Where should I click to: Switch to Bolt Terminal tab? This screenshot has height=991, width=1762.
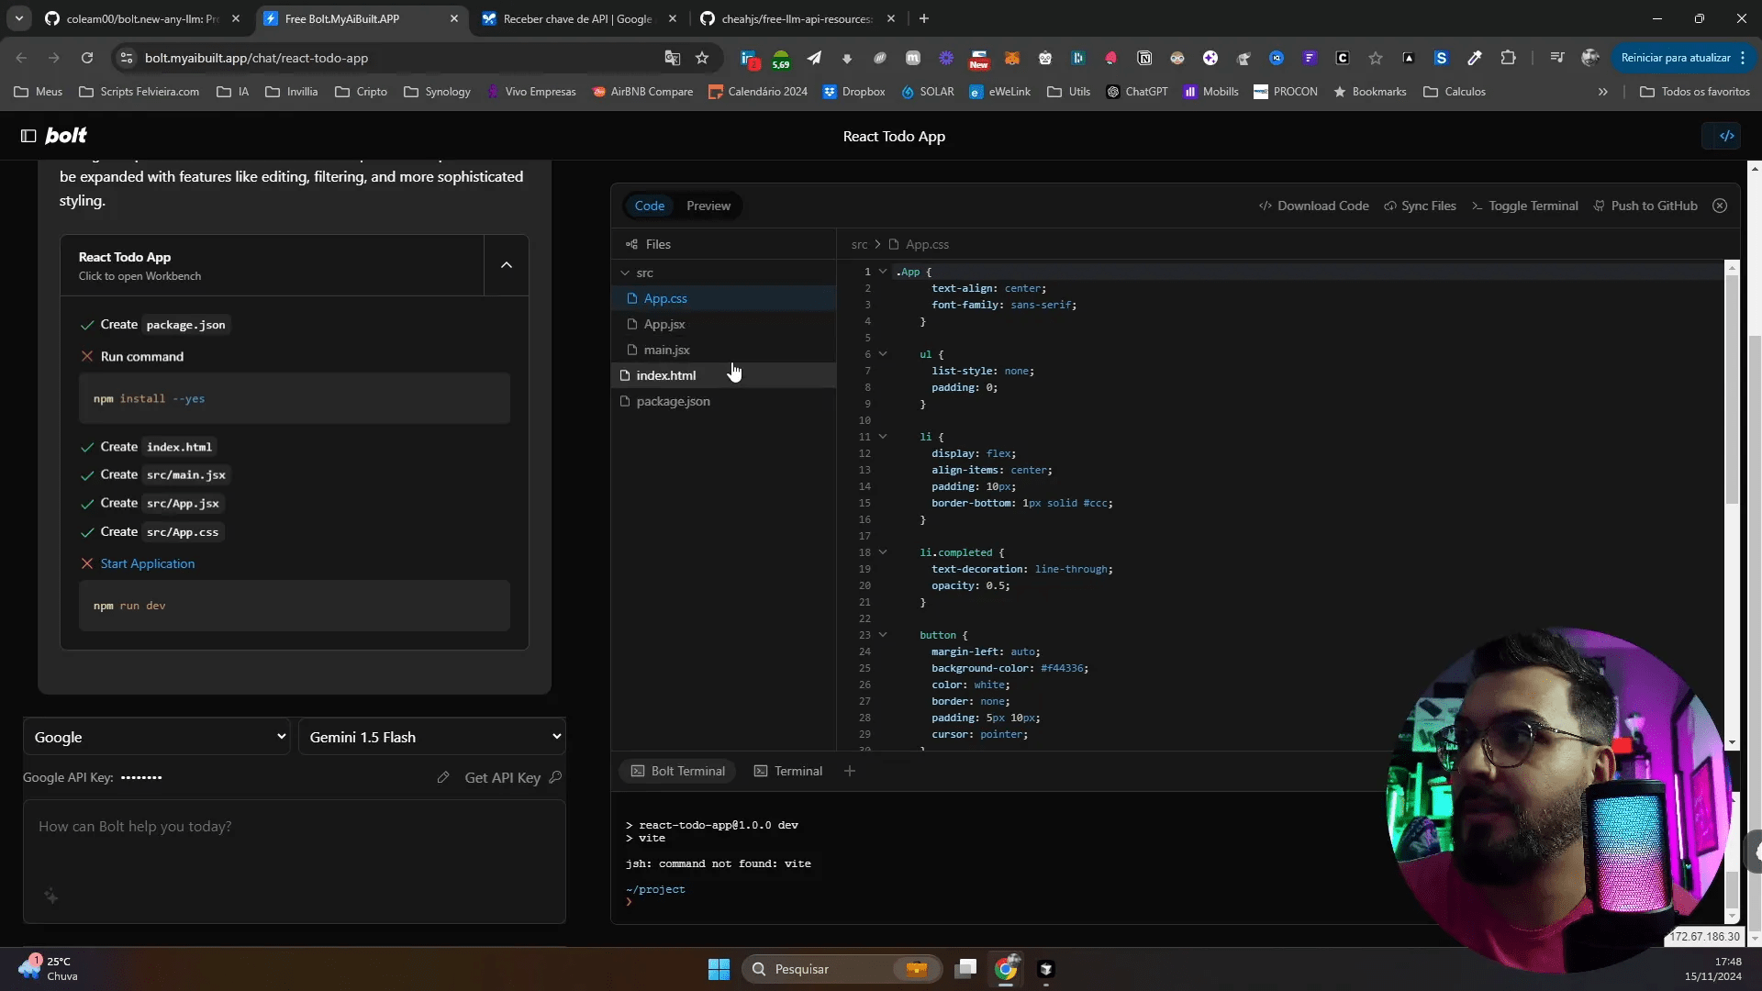678,771
